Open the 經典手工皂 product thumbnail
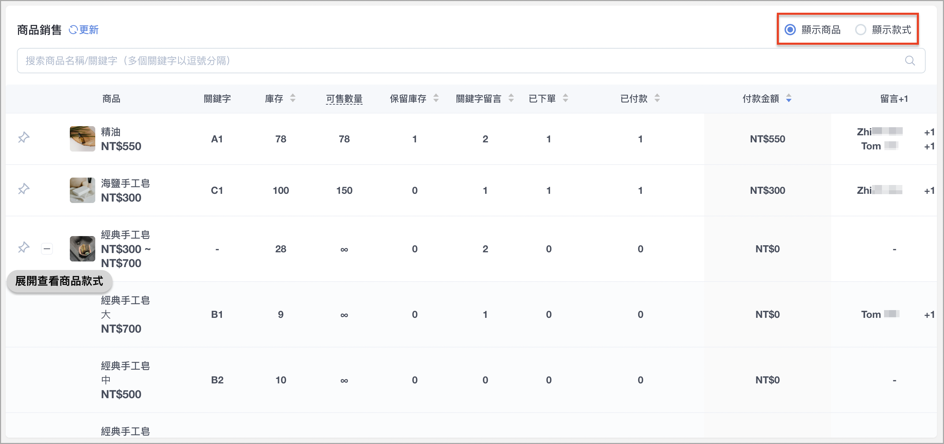 point(83,249)
